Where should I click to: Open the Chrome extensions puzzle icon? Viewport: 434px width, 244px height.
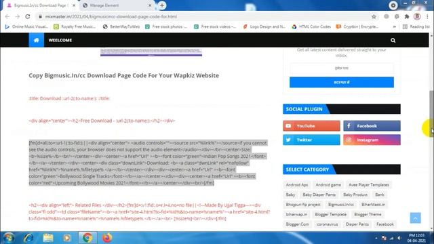click(407, 16)
